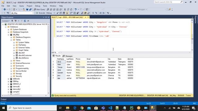Click the Output panel tab at bottom
The height and width of the screenshot is (111, 198).
(x=3, y=99)
